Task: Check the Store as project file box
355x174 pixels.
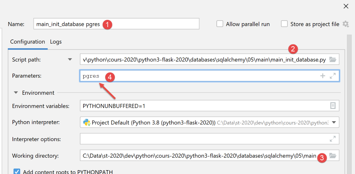Action: click(x=284, y=24)
